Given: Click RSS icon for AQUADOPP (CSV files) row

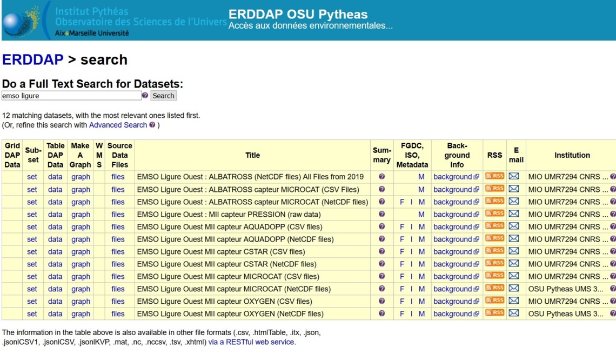Looking at the screenshot, I should pos(494,226).
